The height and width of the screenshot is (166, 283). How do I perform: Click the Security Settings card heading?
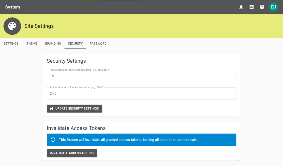click(66, 61)
